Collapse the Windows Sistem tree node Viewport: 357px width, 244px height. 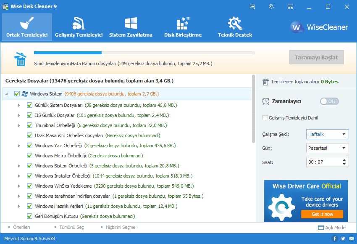[x=6, y=94]
